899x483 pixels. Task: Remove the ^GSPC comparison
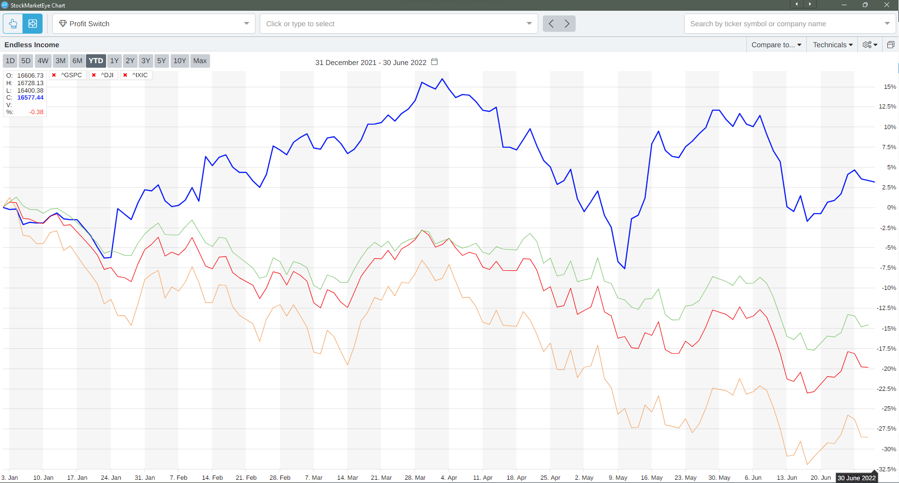click(x=54, y=75)
